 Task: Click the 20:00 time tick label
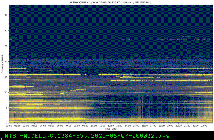[x=179, y=126]
